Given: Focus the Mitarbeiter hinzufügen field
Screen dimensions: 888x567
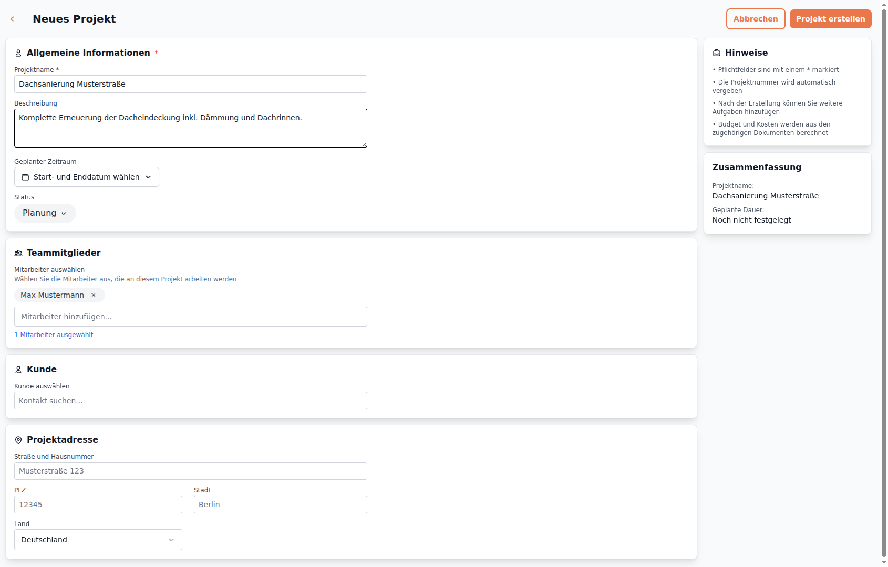Looking at the screenshot, I should pos(190,317).
